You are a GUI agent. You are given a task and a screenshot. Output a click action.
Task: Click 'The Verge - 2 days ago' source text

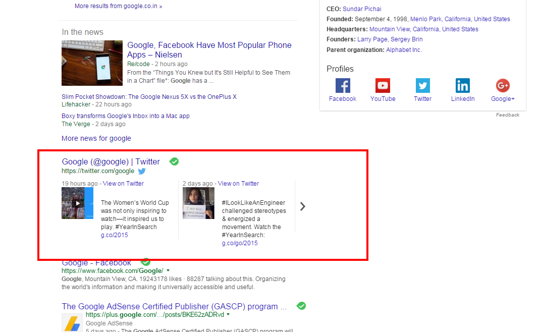click(93, 124)
